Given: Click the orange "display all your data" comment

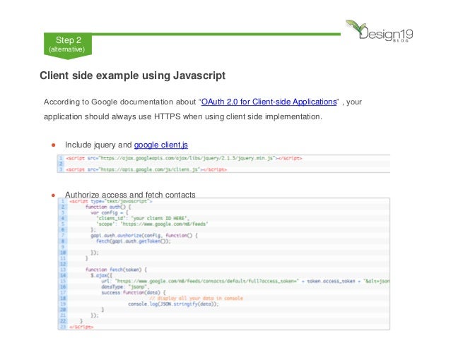Looking at the screenshot, I should (x=196, y=298).
